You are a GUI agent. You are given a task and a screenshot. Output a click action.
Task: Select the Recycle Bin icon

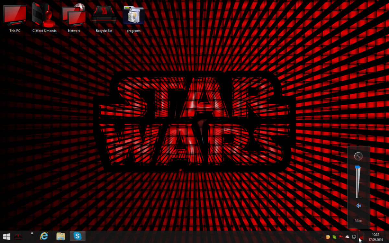(x=104, y=16)
